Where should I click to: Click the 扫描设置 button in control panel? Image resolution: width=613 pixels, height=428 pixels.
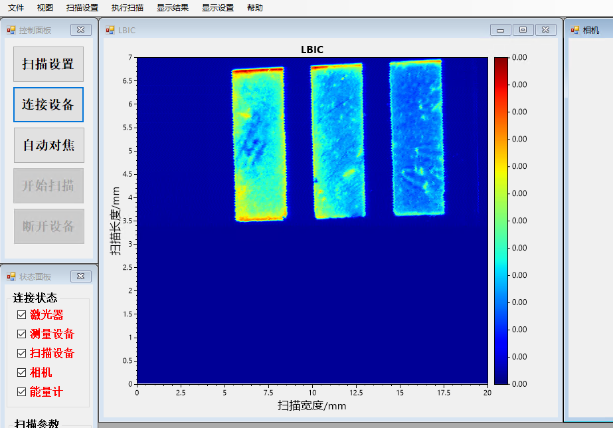coord(48,64)
